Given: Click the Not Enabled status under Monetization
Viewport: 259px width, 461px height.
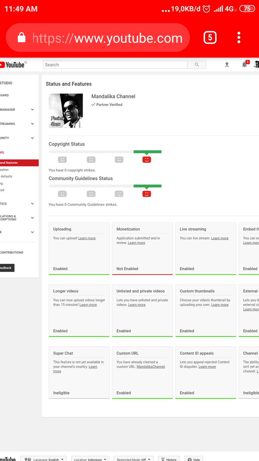Looking at the screenshot, I should (127, 269).
